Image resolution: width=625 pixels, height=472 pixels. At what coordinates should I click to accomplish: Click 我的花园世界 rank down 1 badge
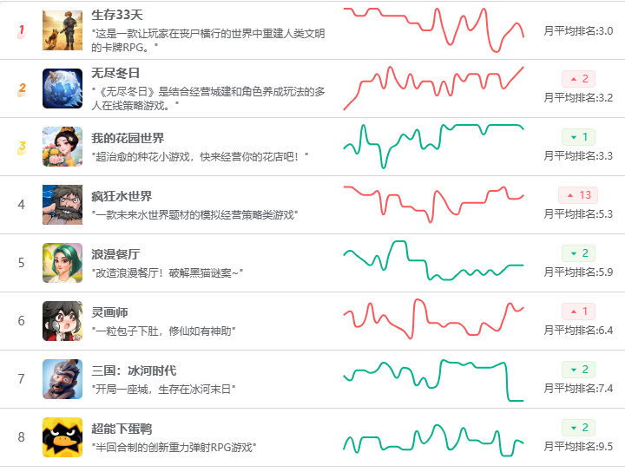tap(578, 137)
